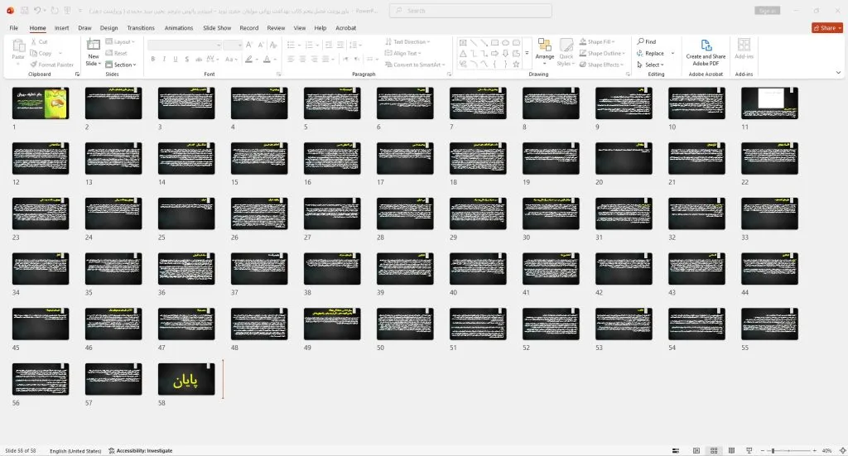Click the Text Highlight Color button
Screen dimensions: 848x456
pos(248,59)
